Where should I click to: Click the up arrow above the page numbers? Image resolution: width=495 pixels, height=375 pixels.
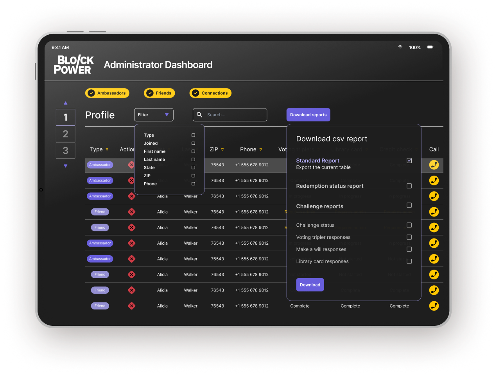pyautogui.click(x=66, y=103)
